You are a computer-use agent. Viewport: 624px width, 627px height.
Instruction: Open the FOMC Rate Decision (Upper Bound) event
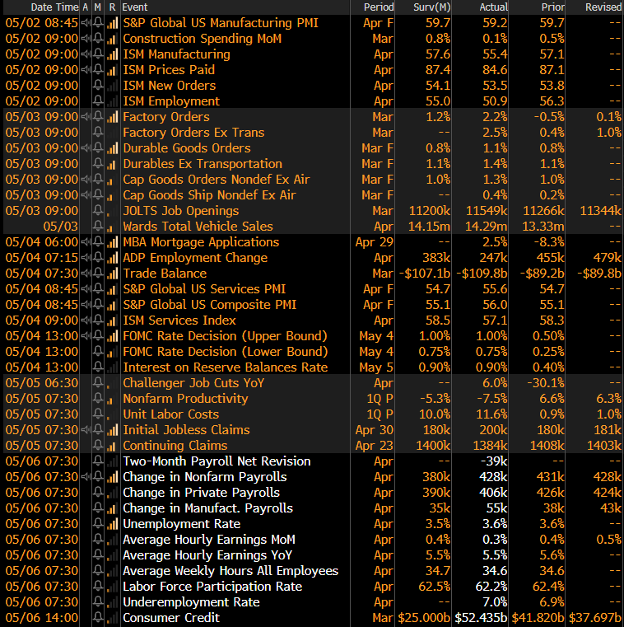pos(225,336)
